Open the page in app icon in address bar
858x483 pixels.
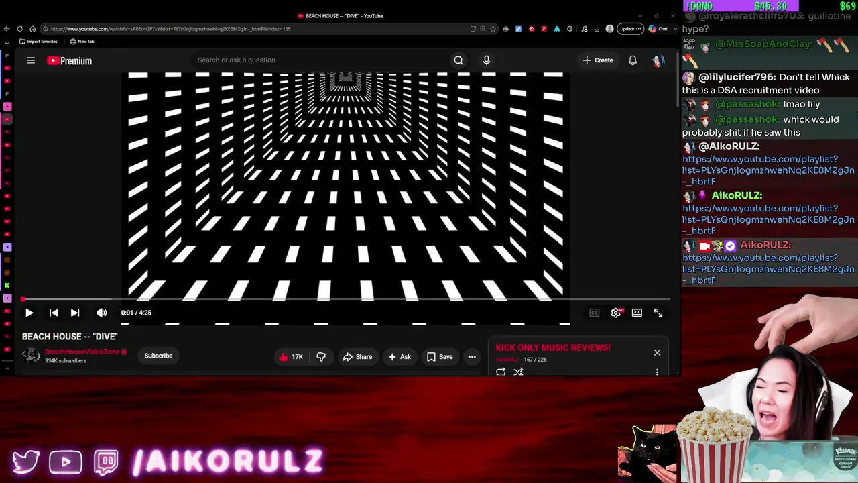473,29
